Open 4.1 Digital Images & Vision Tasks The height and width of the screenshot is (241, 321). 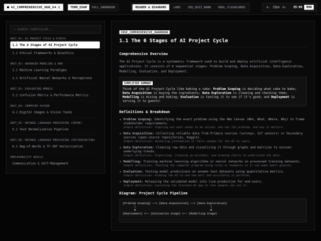(55, 112)
